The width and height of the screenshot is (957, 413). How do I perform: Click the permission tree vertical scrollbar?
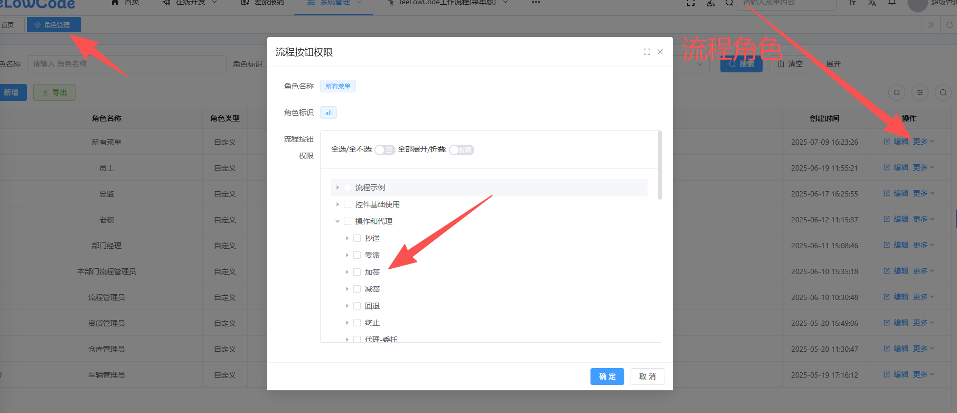pos(660,166)
